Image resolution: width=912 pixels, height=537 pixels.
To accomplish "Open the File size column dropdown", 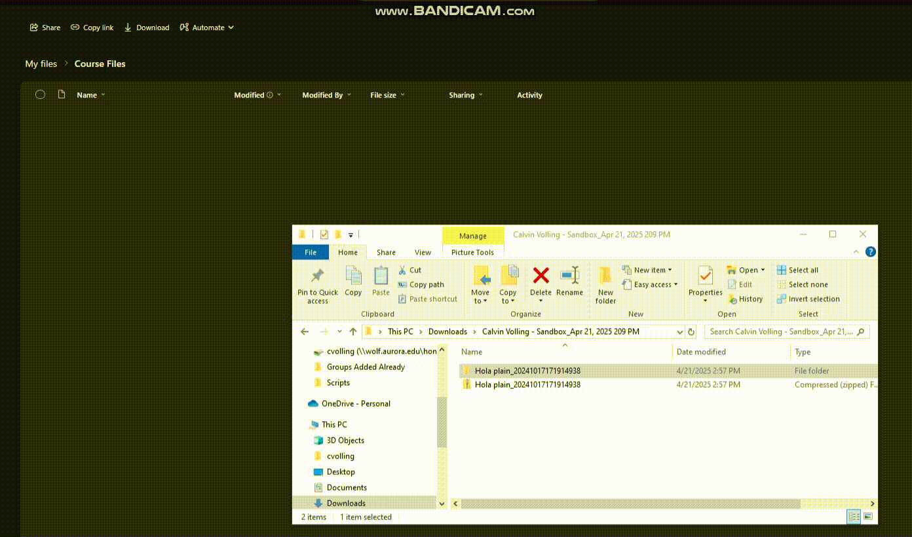I will (x=402, y=95).
